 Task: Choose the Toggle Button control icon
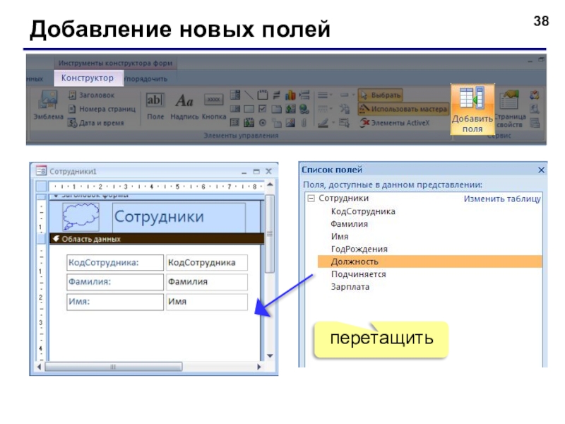point(276,95)
